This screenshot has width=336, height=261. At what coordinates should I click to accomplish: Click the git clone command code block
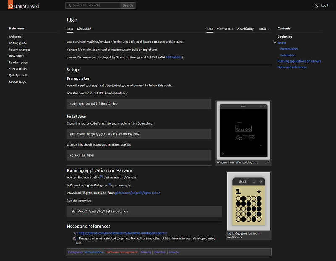tap(139, 134)
